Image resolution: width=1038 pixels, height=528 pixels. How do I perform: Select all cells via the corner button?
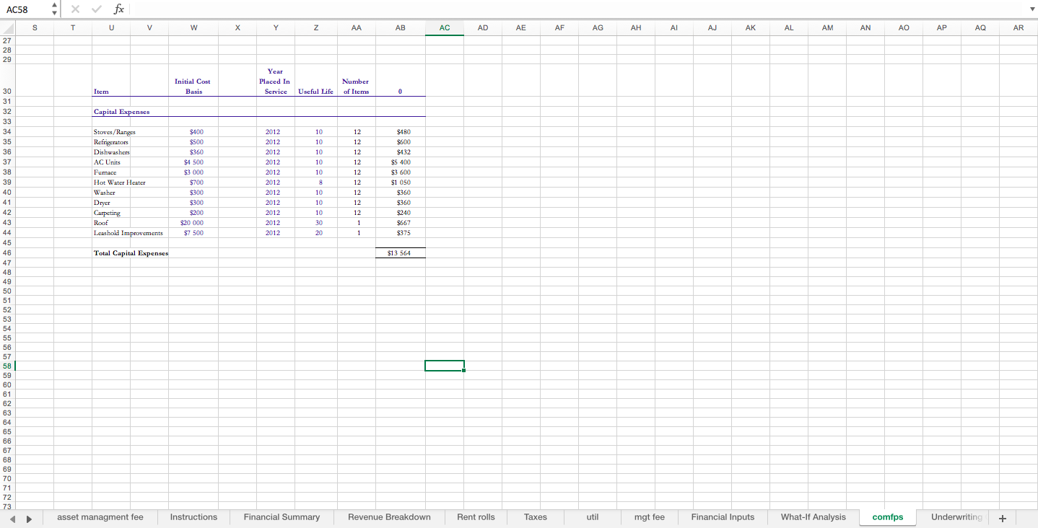6,27
